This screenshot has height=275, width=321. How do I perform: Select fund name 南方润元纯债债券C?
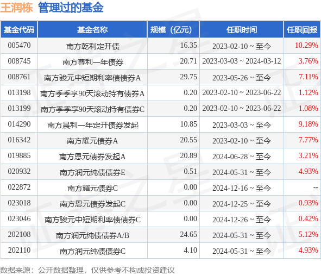(92, 252)
